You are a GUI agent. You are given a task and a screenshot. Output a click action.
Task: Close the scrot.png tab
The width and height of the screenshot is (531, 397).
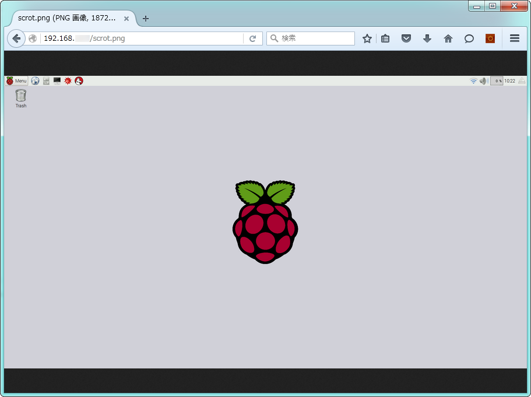(x=126, y=19)
